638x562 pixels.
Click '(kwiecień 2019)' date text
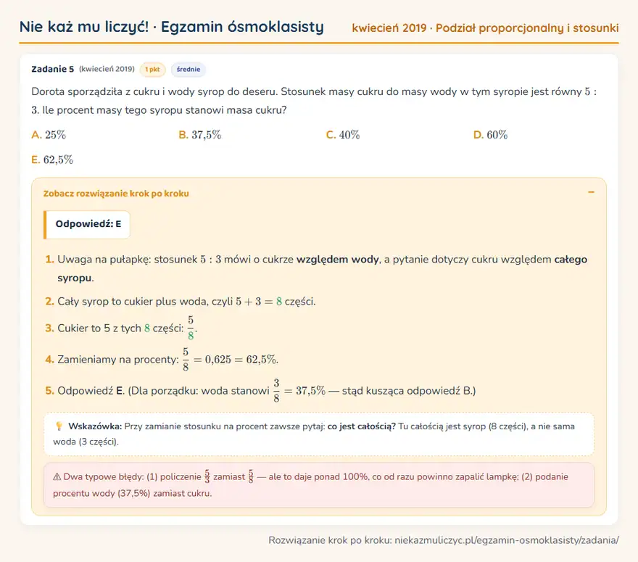point(107,69)
